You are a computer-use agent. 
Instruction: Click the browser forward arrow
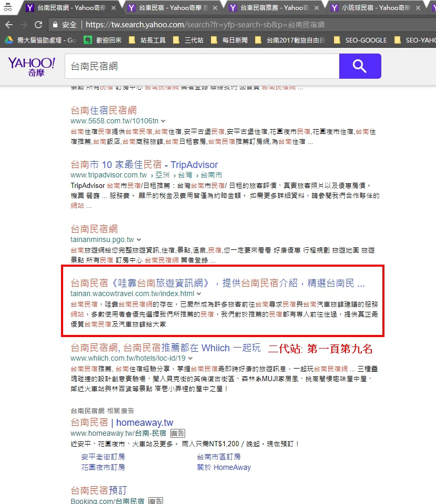[x=24, y=25]
